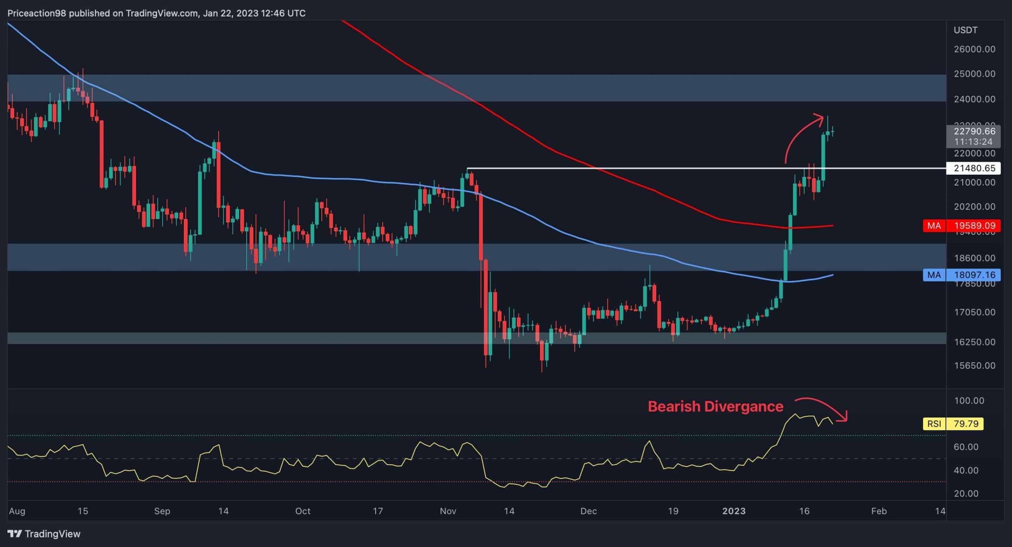Click the Feb time axis label
Viewport: 1012px width, 547px height.
(879, 511)
